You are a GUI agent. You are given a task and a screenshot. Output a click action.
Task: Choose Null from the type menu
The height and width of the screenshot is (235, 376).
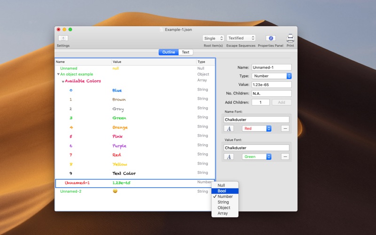tap(225, 185)
